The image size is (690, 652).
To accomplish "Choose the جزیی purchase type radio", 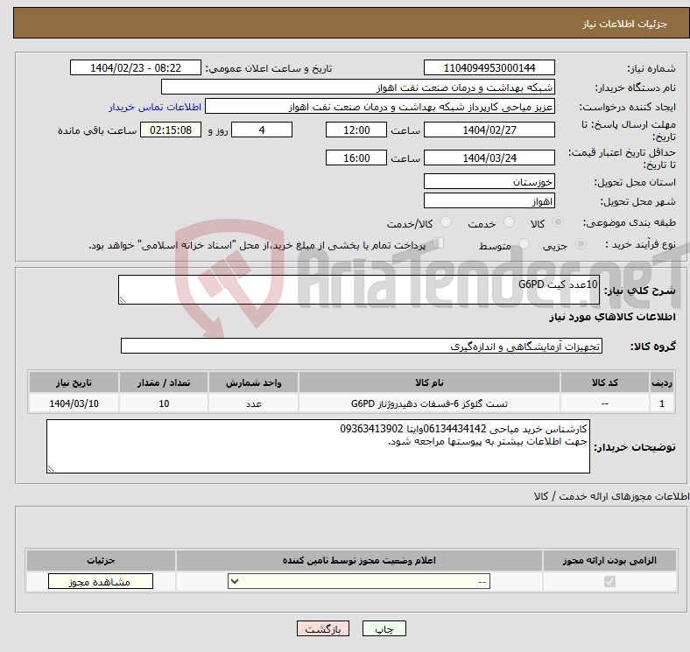I will click(581, 243).
